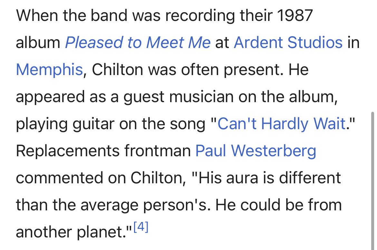Screen dimensions: 377x250
Task: Open Paul Westerberg's article link
Action: click(x=256, y=151)
